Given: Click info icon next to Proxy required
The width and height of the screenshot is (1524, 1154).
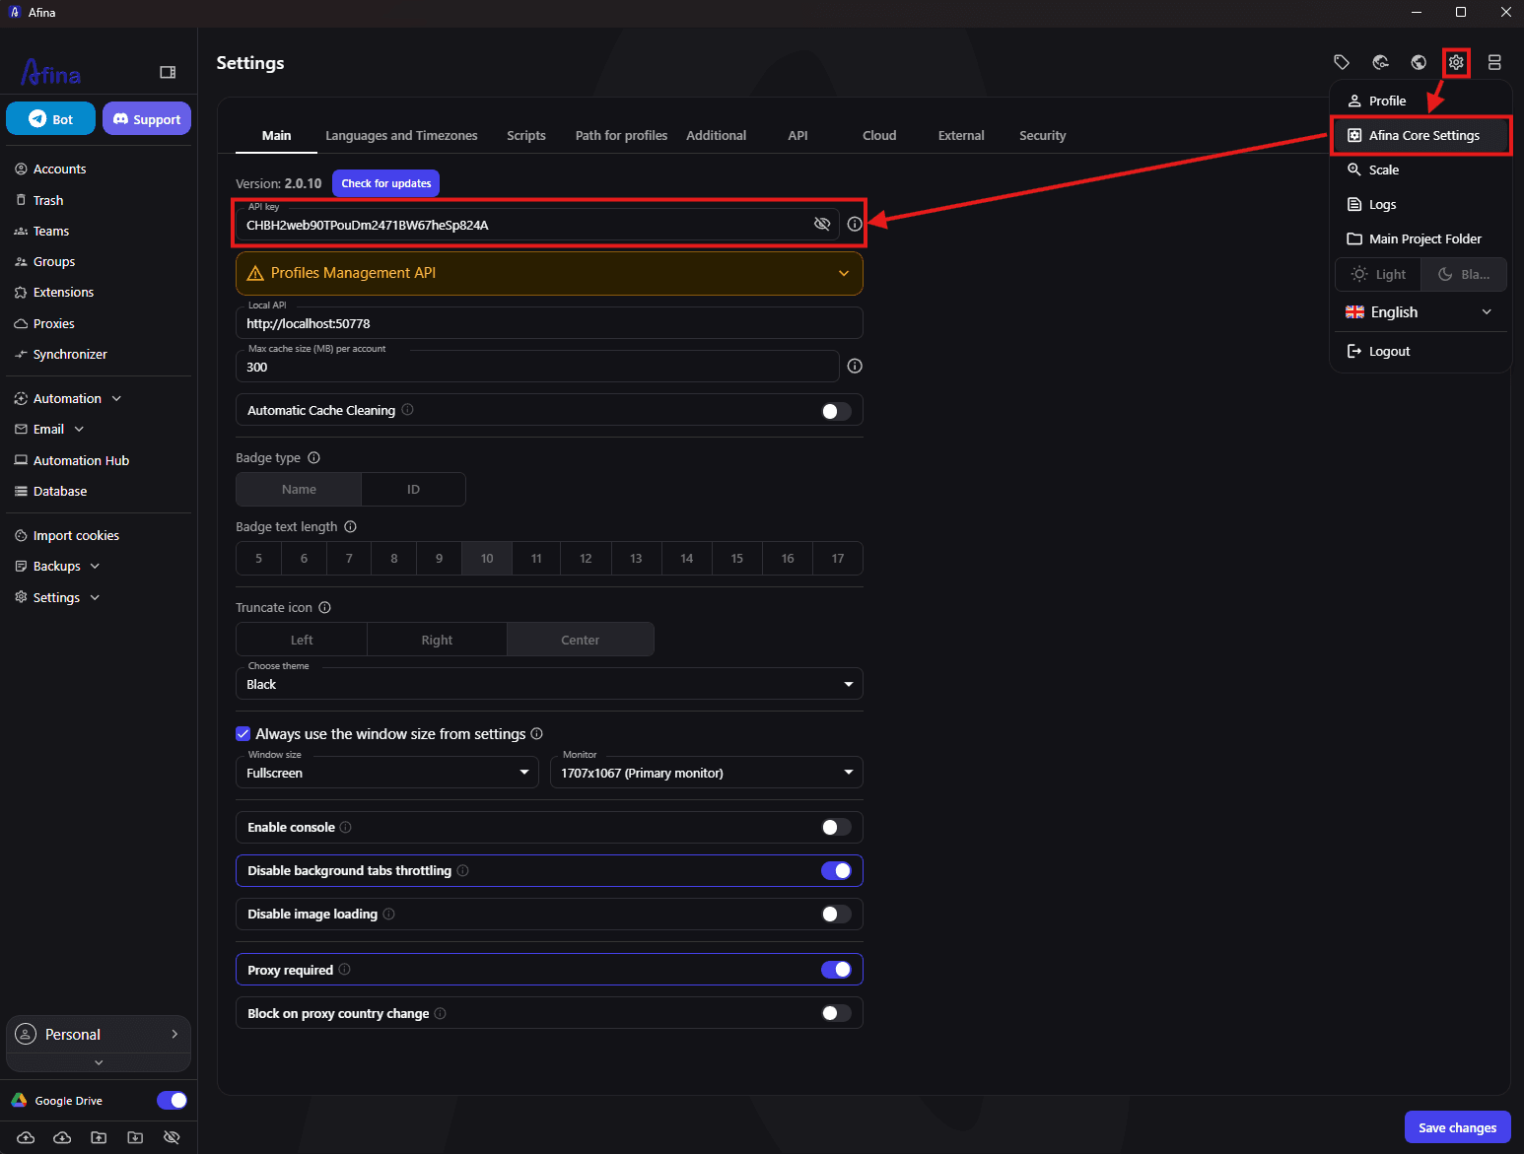Looking at the screenshot, I should 344,970.
